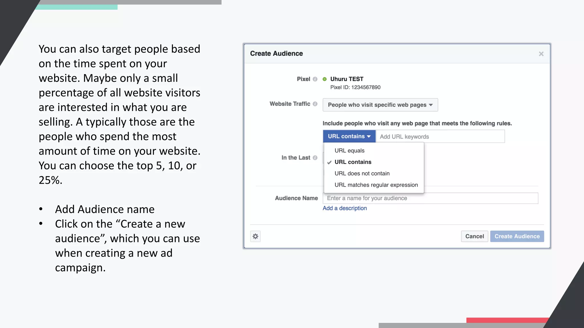584x328 pixels.
Task: Click the Cancel button
Action: pos(474,236)
